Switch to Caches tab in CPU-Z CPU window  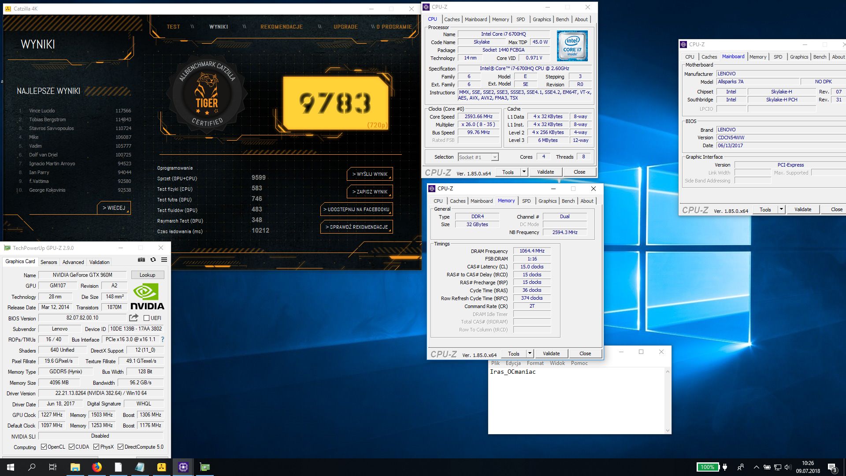point(452,19)
